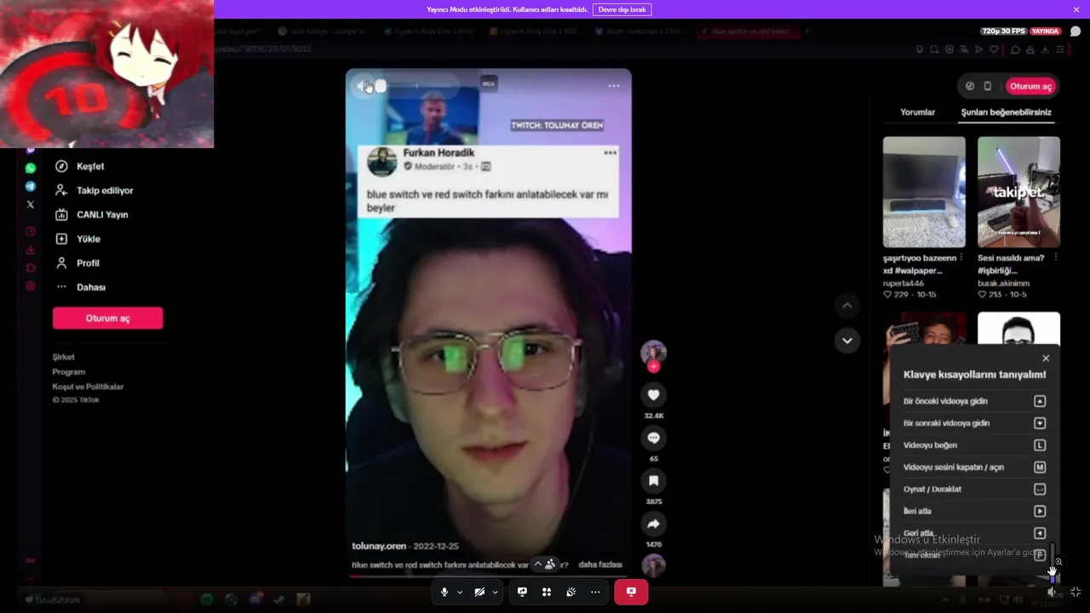The width and height of the screenshot is (1090, 613).
Task: Toggle the Discord microphone mute
Action: [444, 592]
